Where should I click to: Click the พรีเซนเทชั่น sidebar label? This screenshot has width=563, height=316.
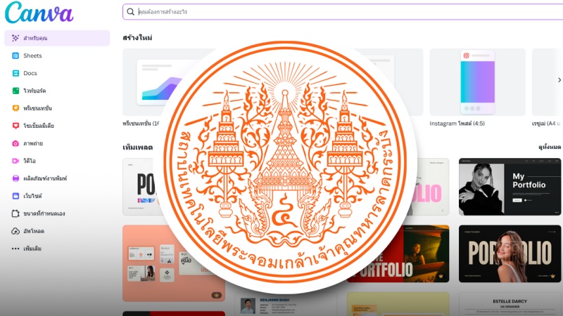tap(38, 108)
